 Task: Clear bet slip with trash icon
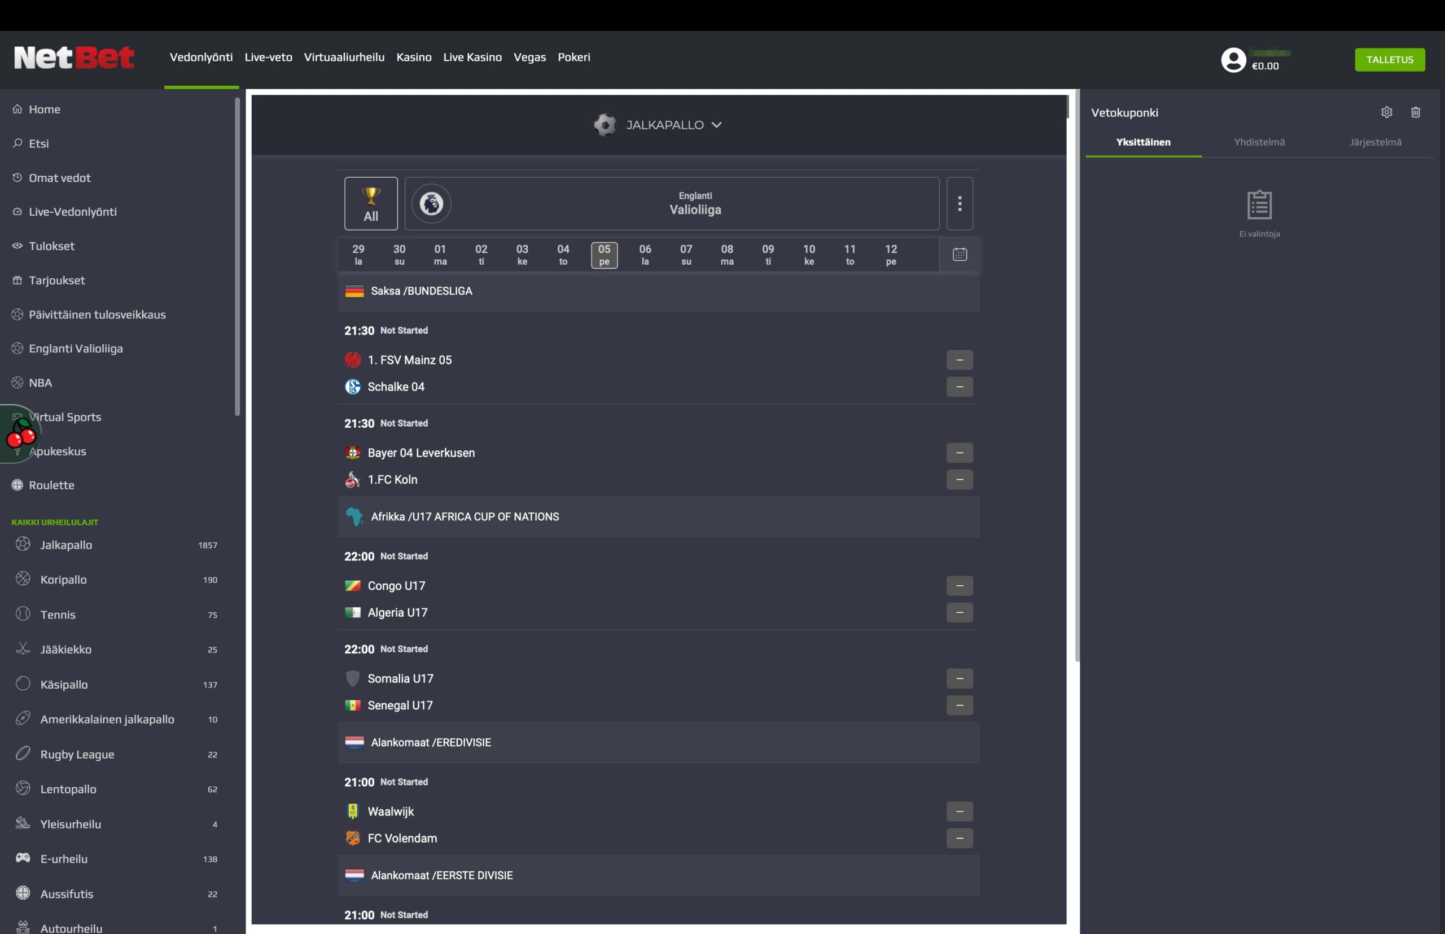pyautogui.click(x=1415, y=112)
